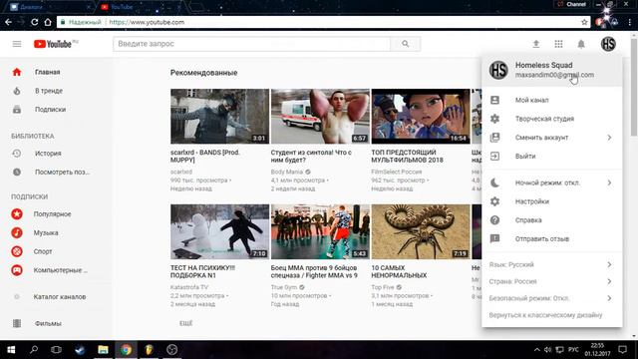The image size is (638, 359).
Task: Click the Chrome taskbar icon
Action: pyautogui.click(x=126, y=350)
